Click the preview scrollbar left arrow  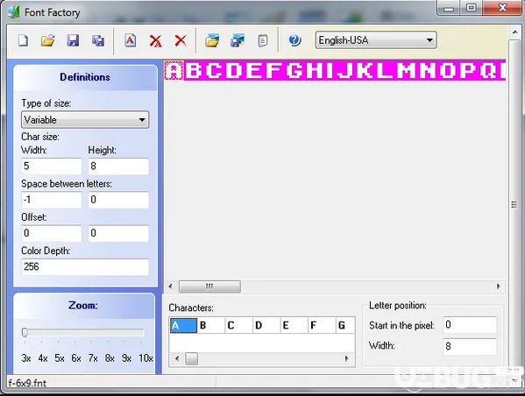point(170,286)
